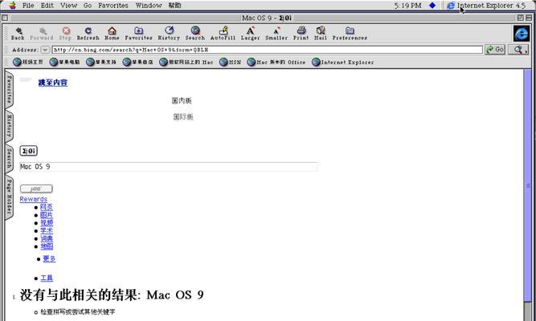Click the Address URL field
The width and height of the screenshot is (536, 321).
click(x=267, y=50)
